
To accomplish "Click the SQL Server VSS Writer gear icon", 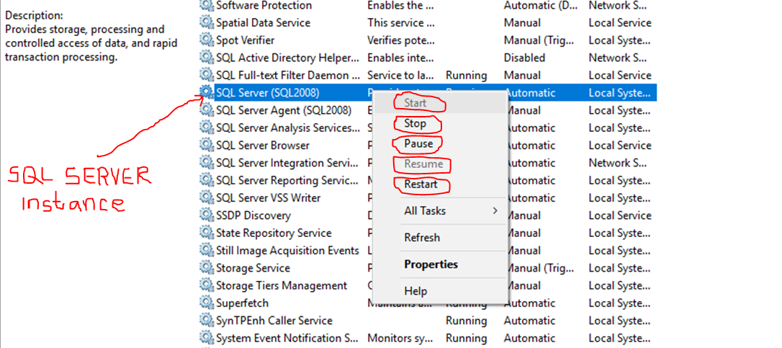I will click(206, 197).
